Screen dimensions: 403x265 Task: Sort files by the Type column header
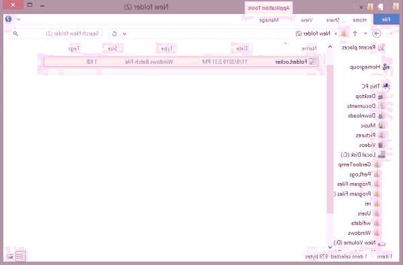click(x=167, y=48)
